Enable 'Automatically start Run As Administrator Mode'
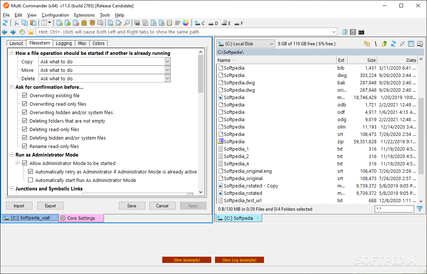The height and width of the screenshot is (274, 427). point(31,180)
